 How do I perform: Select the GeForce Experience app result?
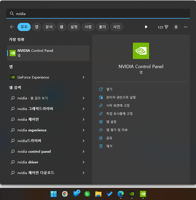[48, 77]
